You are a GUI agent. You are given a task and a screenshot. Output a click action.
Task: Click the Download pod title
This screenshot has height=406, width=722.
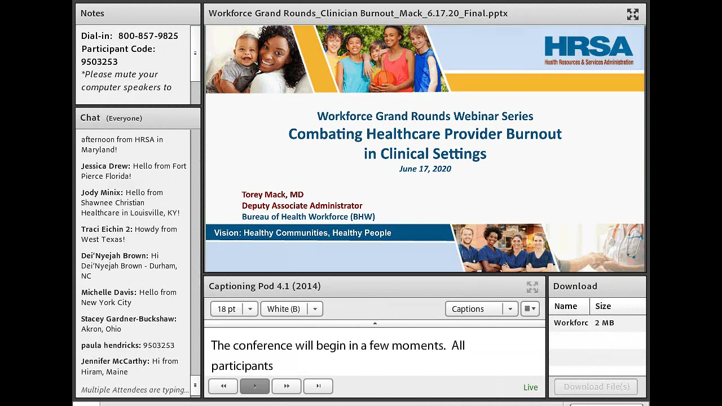575,286
